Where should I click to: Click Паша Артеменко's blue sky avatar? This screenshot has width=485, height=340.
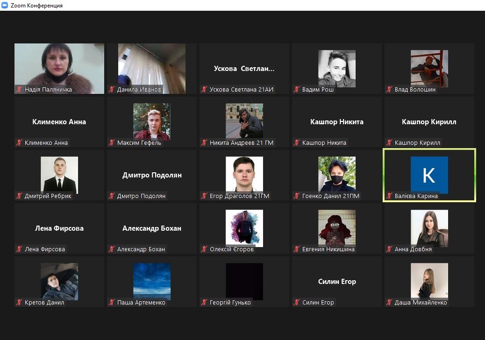(x=152, y=281)
